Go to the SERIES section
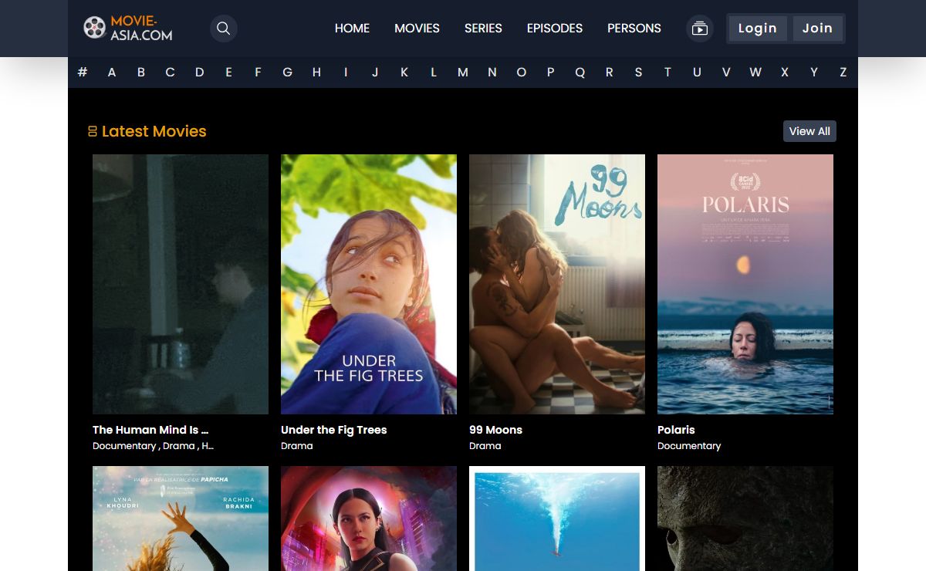Image resolution: width=926 pixels, height=571 pixels. pos(483,29)
